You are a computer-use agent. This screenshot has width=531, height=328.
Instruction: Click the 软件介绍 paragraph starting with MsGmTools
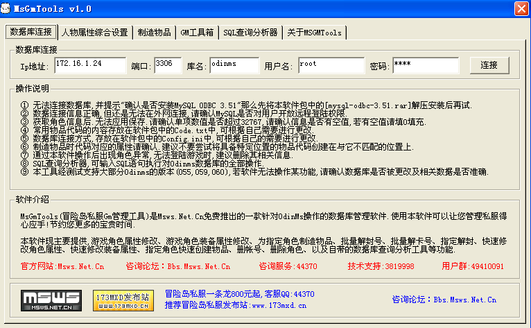point(263,221)
